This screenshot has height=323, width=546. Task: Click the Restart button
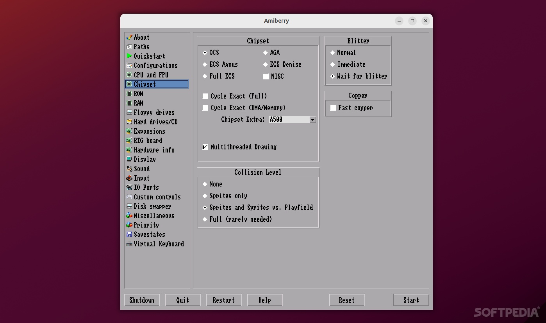click(224, 300)
